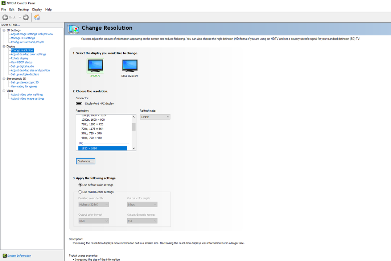Click the DisplayPort connector icon
Image resolution: width=391 pixels, height=261 pixels.
click(x=79, y=103)
